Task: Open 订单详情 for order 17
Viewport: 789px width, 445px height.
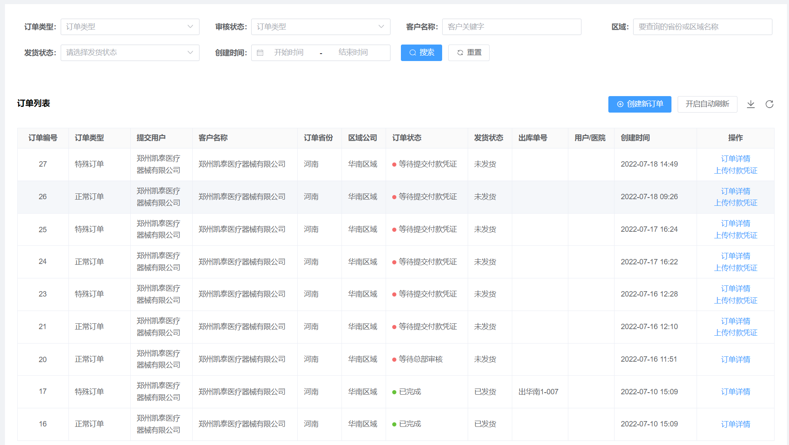Action: [735, 392]
